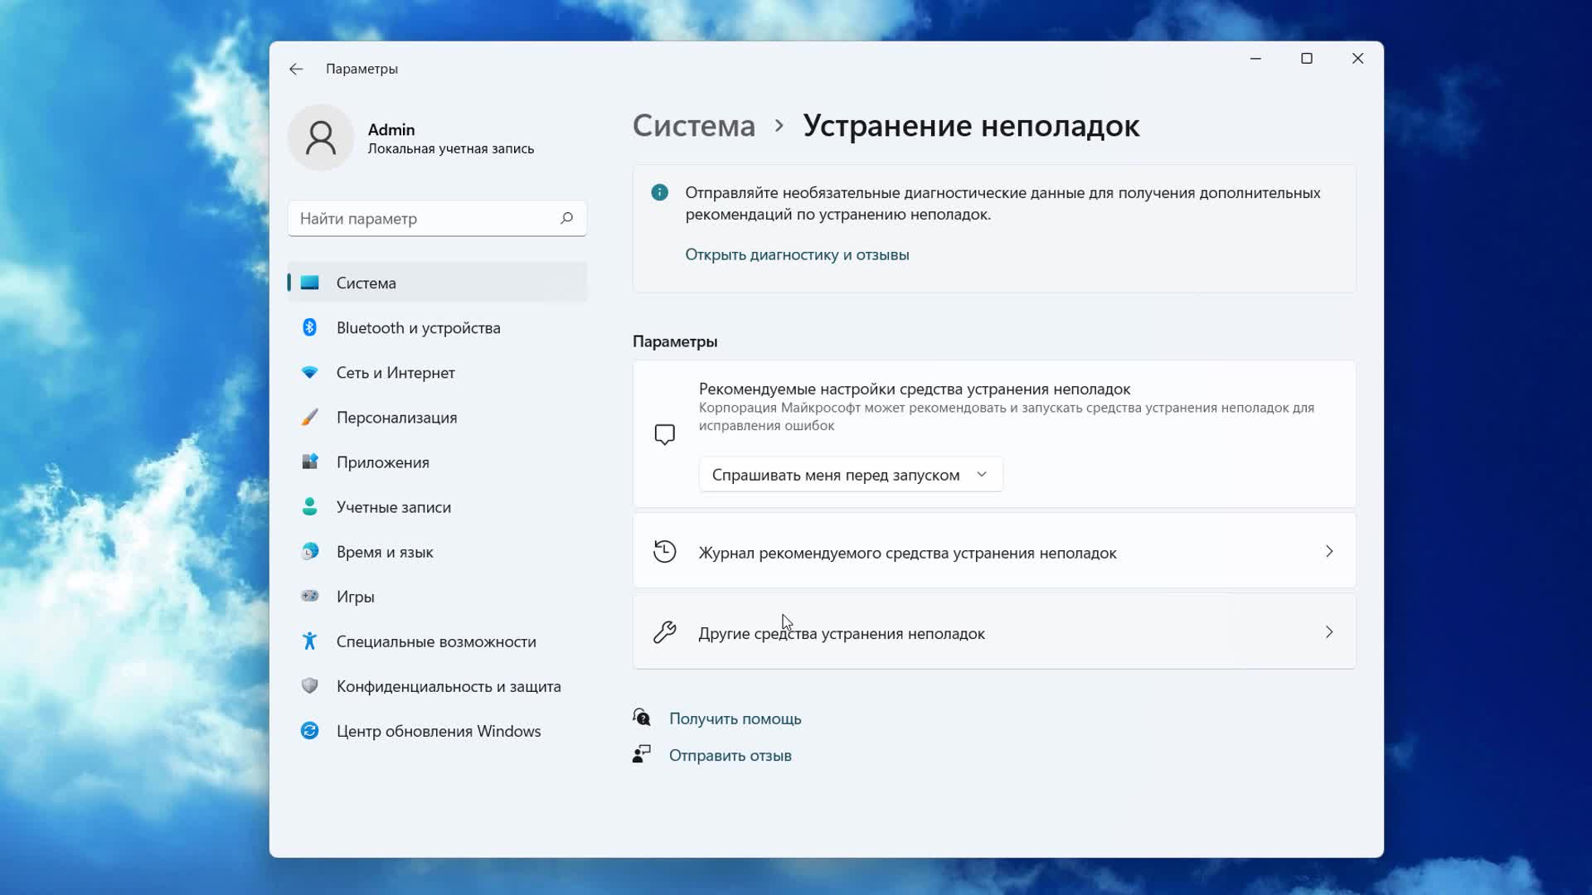Screen dimensions: 1592x895
Task: Click the Отправить отзыв link
Action: coord(730,755)
